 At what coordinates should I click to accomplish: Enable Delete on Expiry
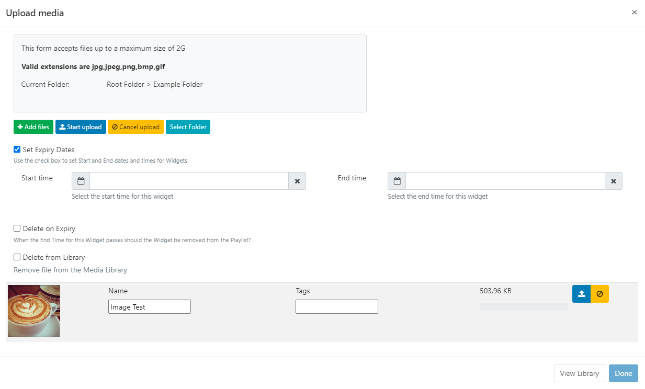(17, 228)
